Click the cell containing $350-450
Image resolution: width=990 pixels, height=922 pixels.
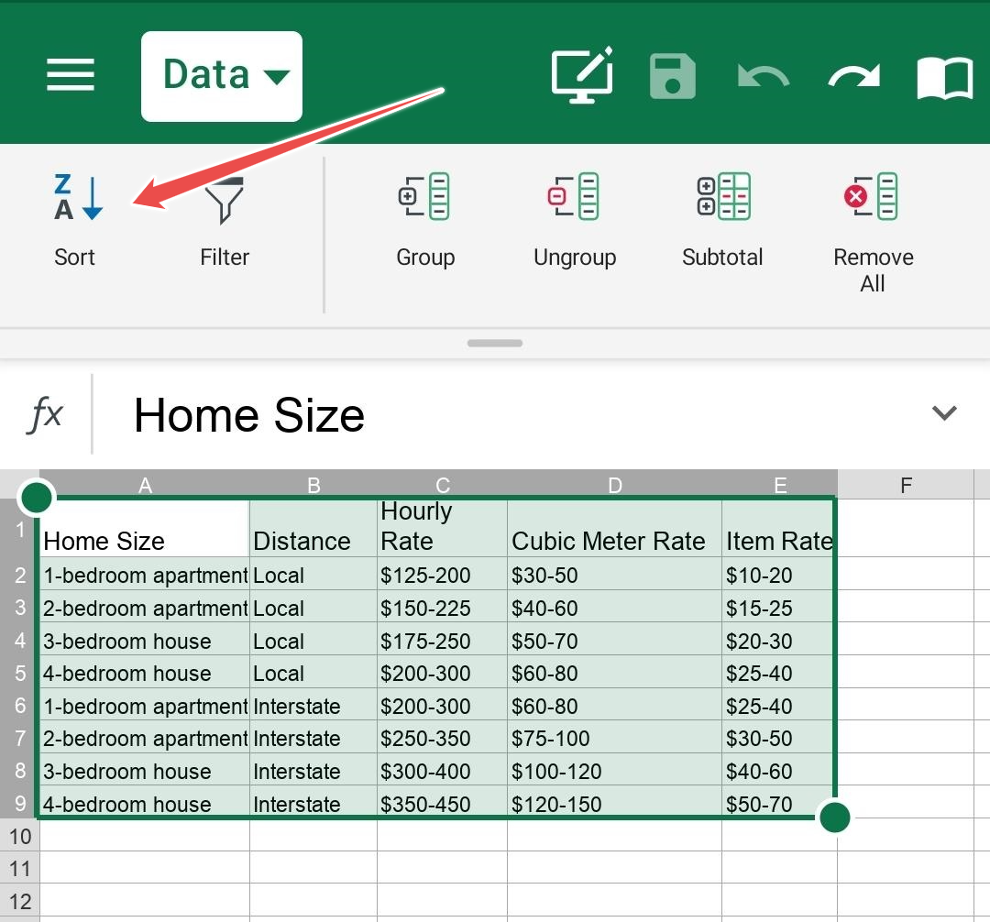(441, 805)
